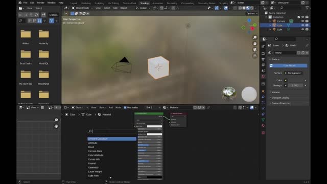
Task: Click the node search input field
Action: click(x=112, y=131)
